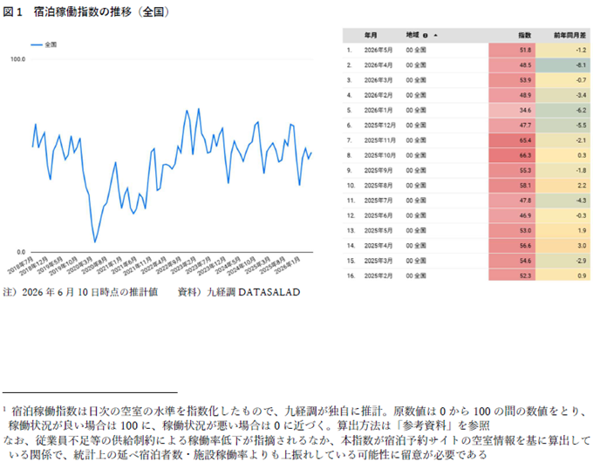
Task: Sort table by the 前年同月差 column header
Action: point(569,35)
